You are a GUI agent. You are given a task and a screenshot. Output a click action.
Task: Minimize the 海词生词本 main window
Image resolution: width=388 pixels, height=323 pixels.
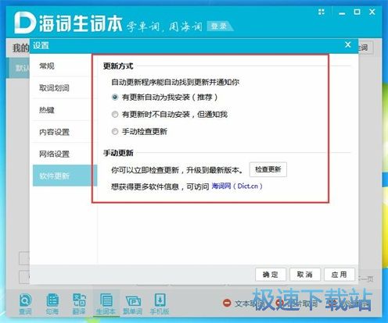click(342, 12)
